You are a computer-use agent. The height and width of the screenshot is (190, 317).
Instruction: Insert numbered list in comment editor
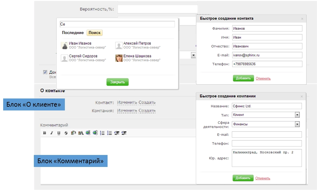[102, 133]
